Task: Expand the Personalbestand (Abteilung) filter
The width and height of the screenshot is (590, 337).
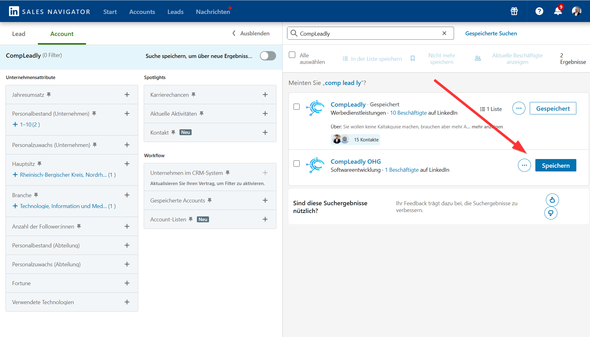Action: [x=127, y=245]
